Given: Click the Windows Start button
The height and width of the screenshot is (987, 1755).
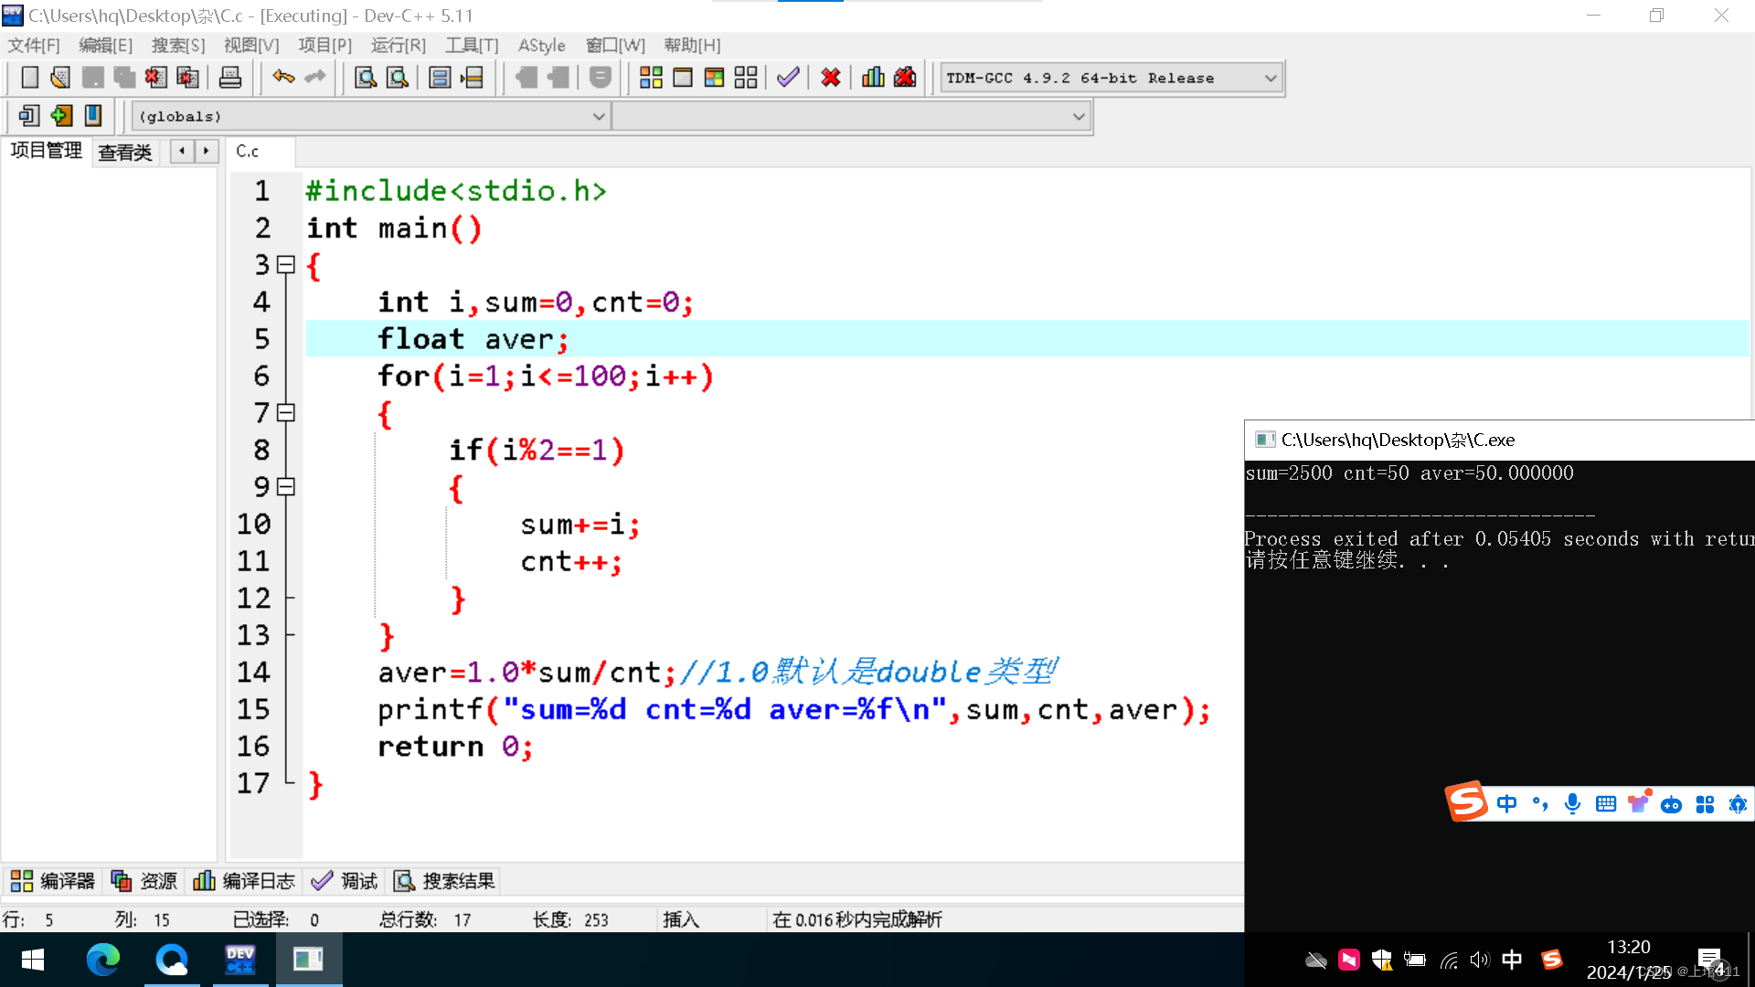Looking at the screenshot, I should tap(33, 960).
